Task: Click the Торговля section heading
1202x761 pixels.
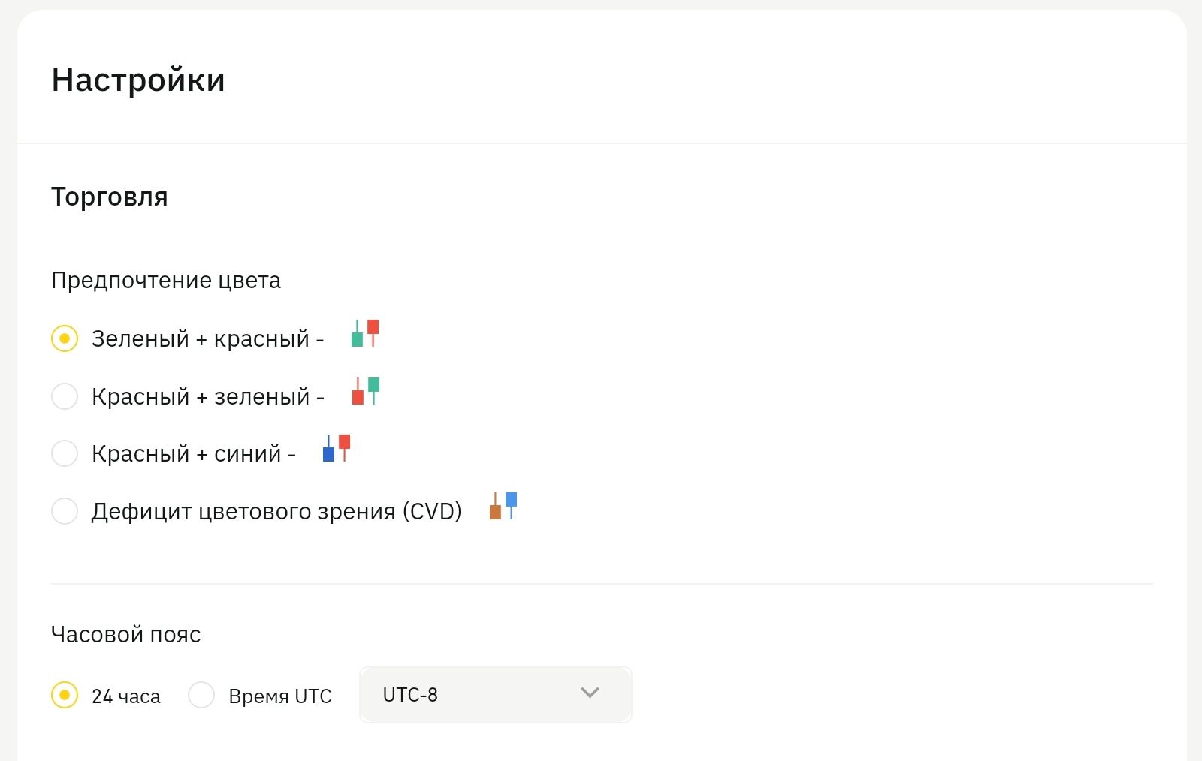Action: point(110,197)
